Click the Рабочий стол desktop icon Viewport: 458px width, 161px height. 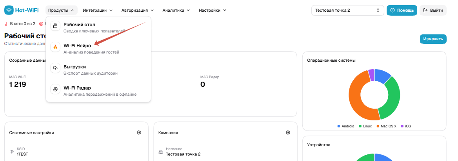(x=55, y=26)
